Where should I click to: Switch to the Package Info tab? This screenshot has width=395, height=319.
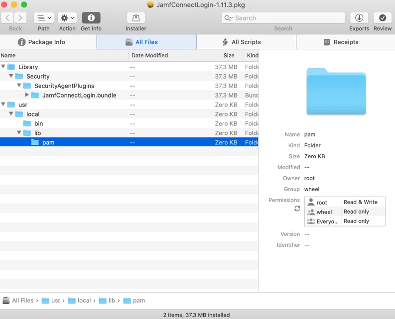point(48,42)
